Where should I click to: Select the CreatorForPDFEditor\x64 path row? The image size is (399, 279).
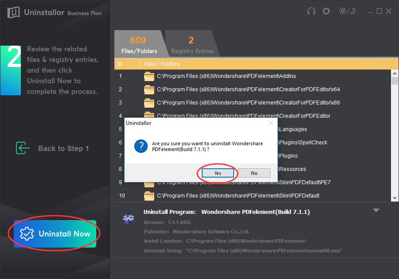click(x=253, y=89)
